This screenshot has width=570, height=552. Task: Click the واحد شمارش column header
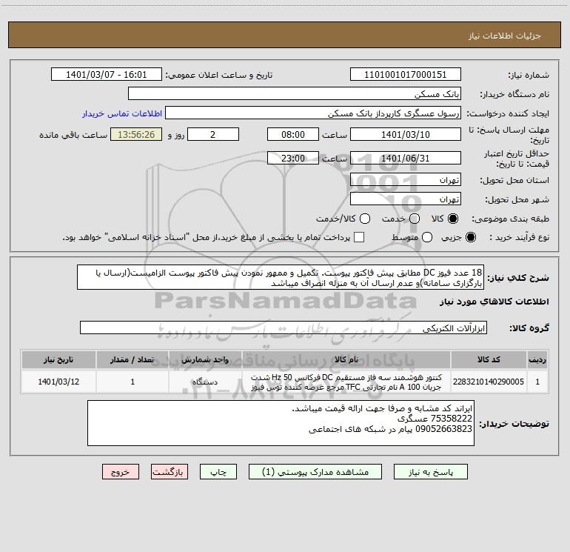[205, 359]
